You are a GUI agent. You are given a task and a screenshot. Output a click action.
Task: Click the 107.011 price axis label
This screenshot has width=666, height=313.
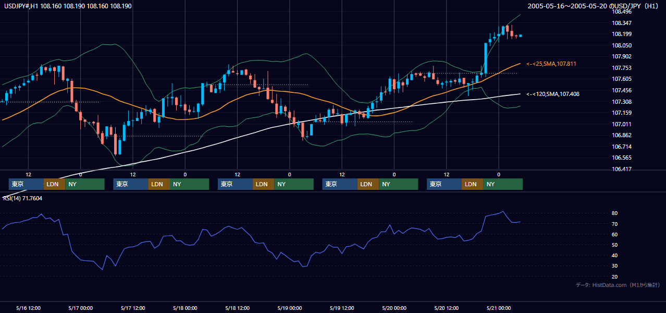pyautogui.click(x=622, y=124)
